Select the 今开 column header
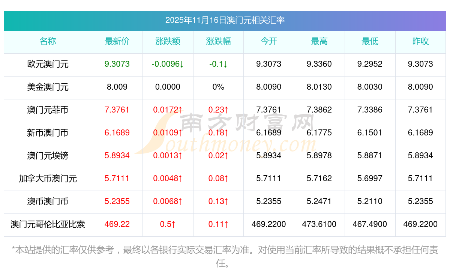 [x=269, y=41]
